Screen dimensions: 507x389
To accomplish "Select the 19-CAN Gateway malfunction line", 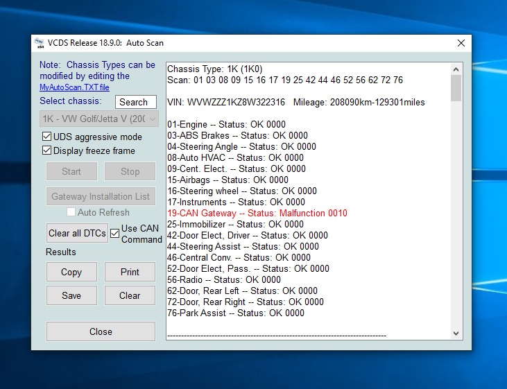I will point(257,214).
